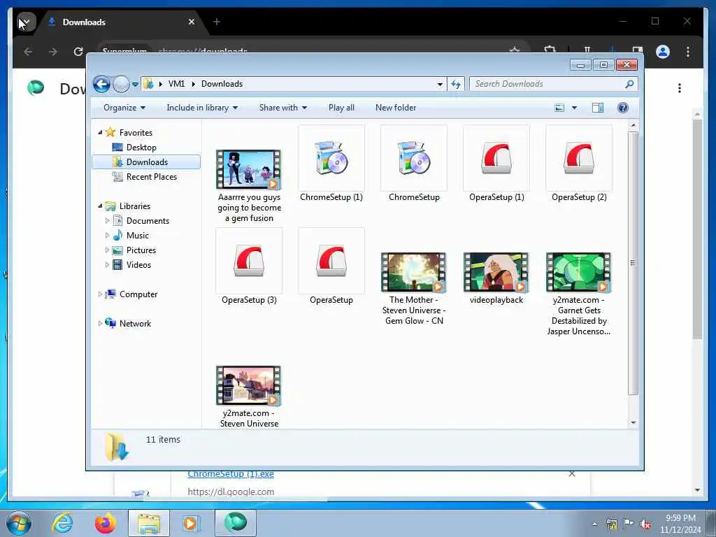Reload the browser page
This screenshot has height=537, width=716.
pyautogui.click(x=78, y=52)
